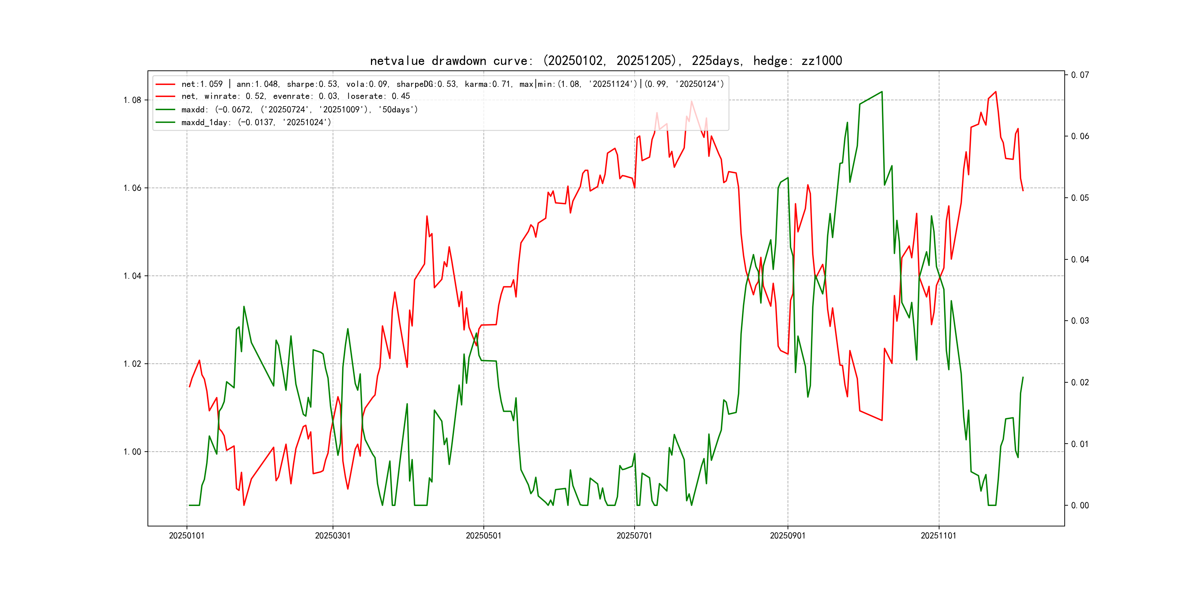Viewport: 1183px width, 591px height.
Task: Click the 20250301 x-axis date label
Action: (333, 536)
